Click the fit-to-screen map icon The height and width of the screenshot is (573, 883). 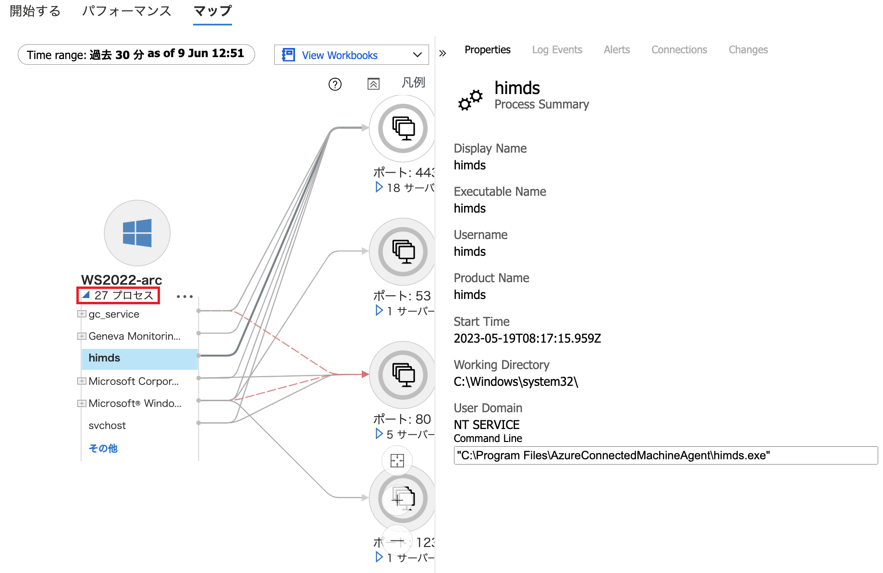click(x=397, y=461)
